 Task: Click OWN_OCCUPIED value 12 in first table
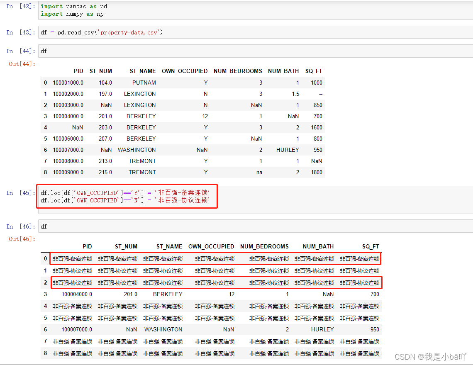pos(205,116)
